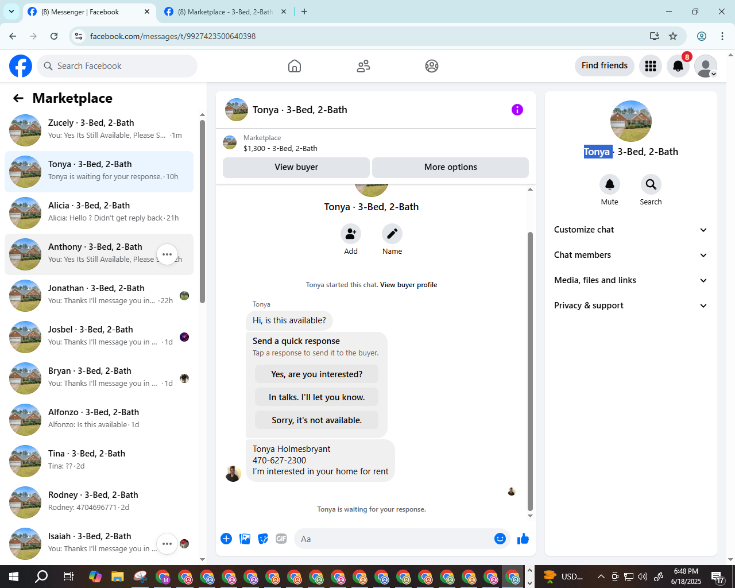Send quick reply 'Sorry, it's not available.'

(x=317, y=420)
